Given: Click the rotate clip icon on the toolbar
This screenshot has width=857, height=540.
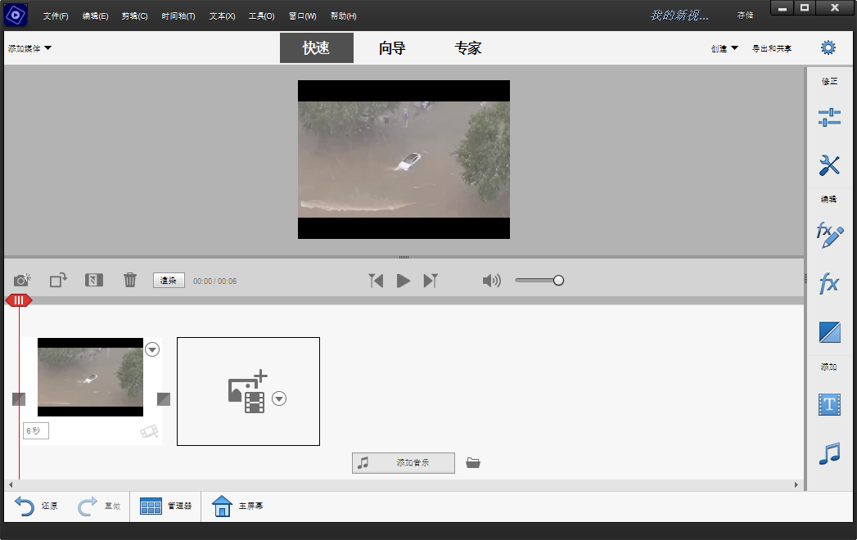Looking at the screenshot, I should [x=57, y=280].
